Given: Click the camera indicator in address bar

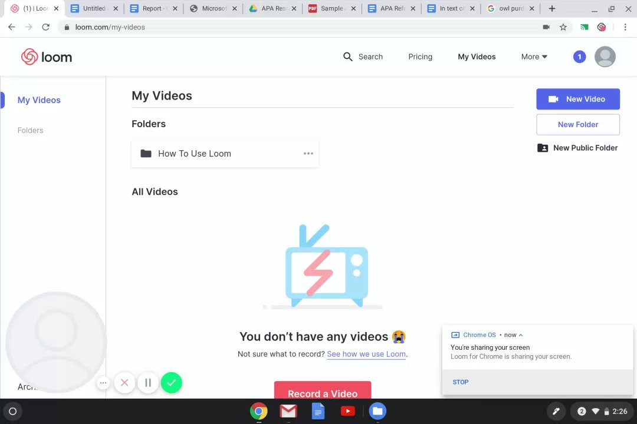Looking at the screenshot, I should [546, 27].
